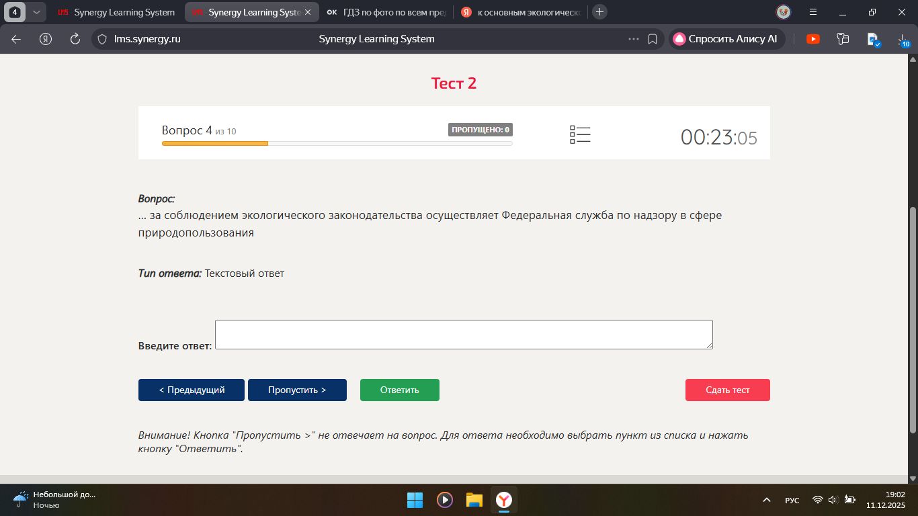Finish test with Сдать тест button
918x516 pixels.
[x=728, y=390]
